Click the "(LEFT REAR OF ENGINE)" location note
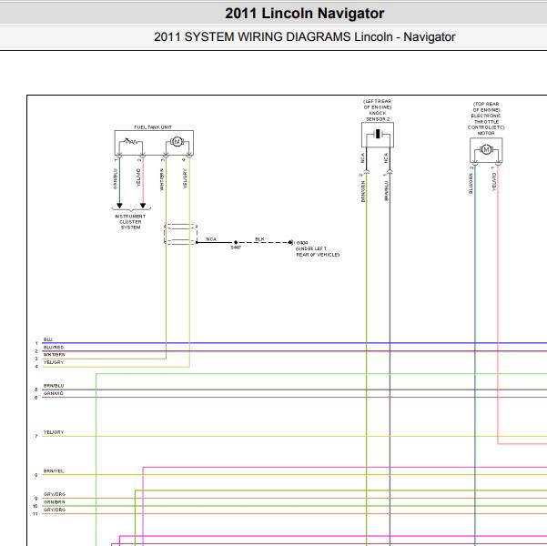547x546 pixels. pyautogui.click(x=378, y=104)
